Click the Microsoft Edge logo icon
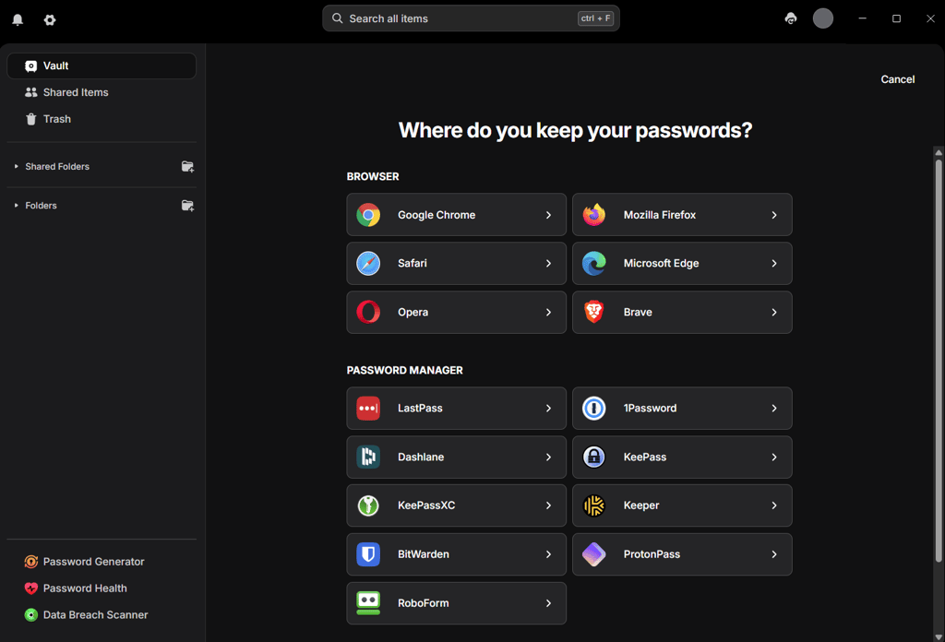 [x=594, y=263]
